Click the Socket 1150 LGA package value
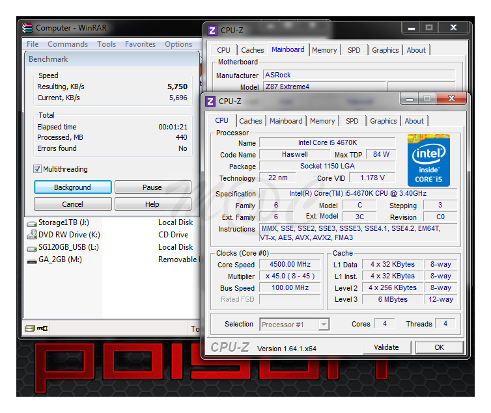The image size is (491, 413). pos(328,166)
